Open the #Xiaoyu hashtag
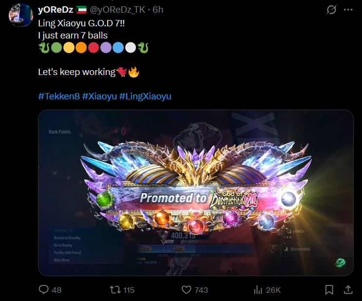362x301 pixels. click(99, 96)
